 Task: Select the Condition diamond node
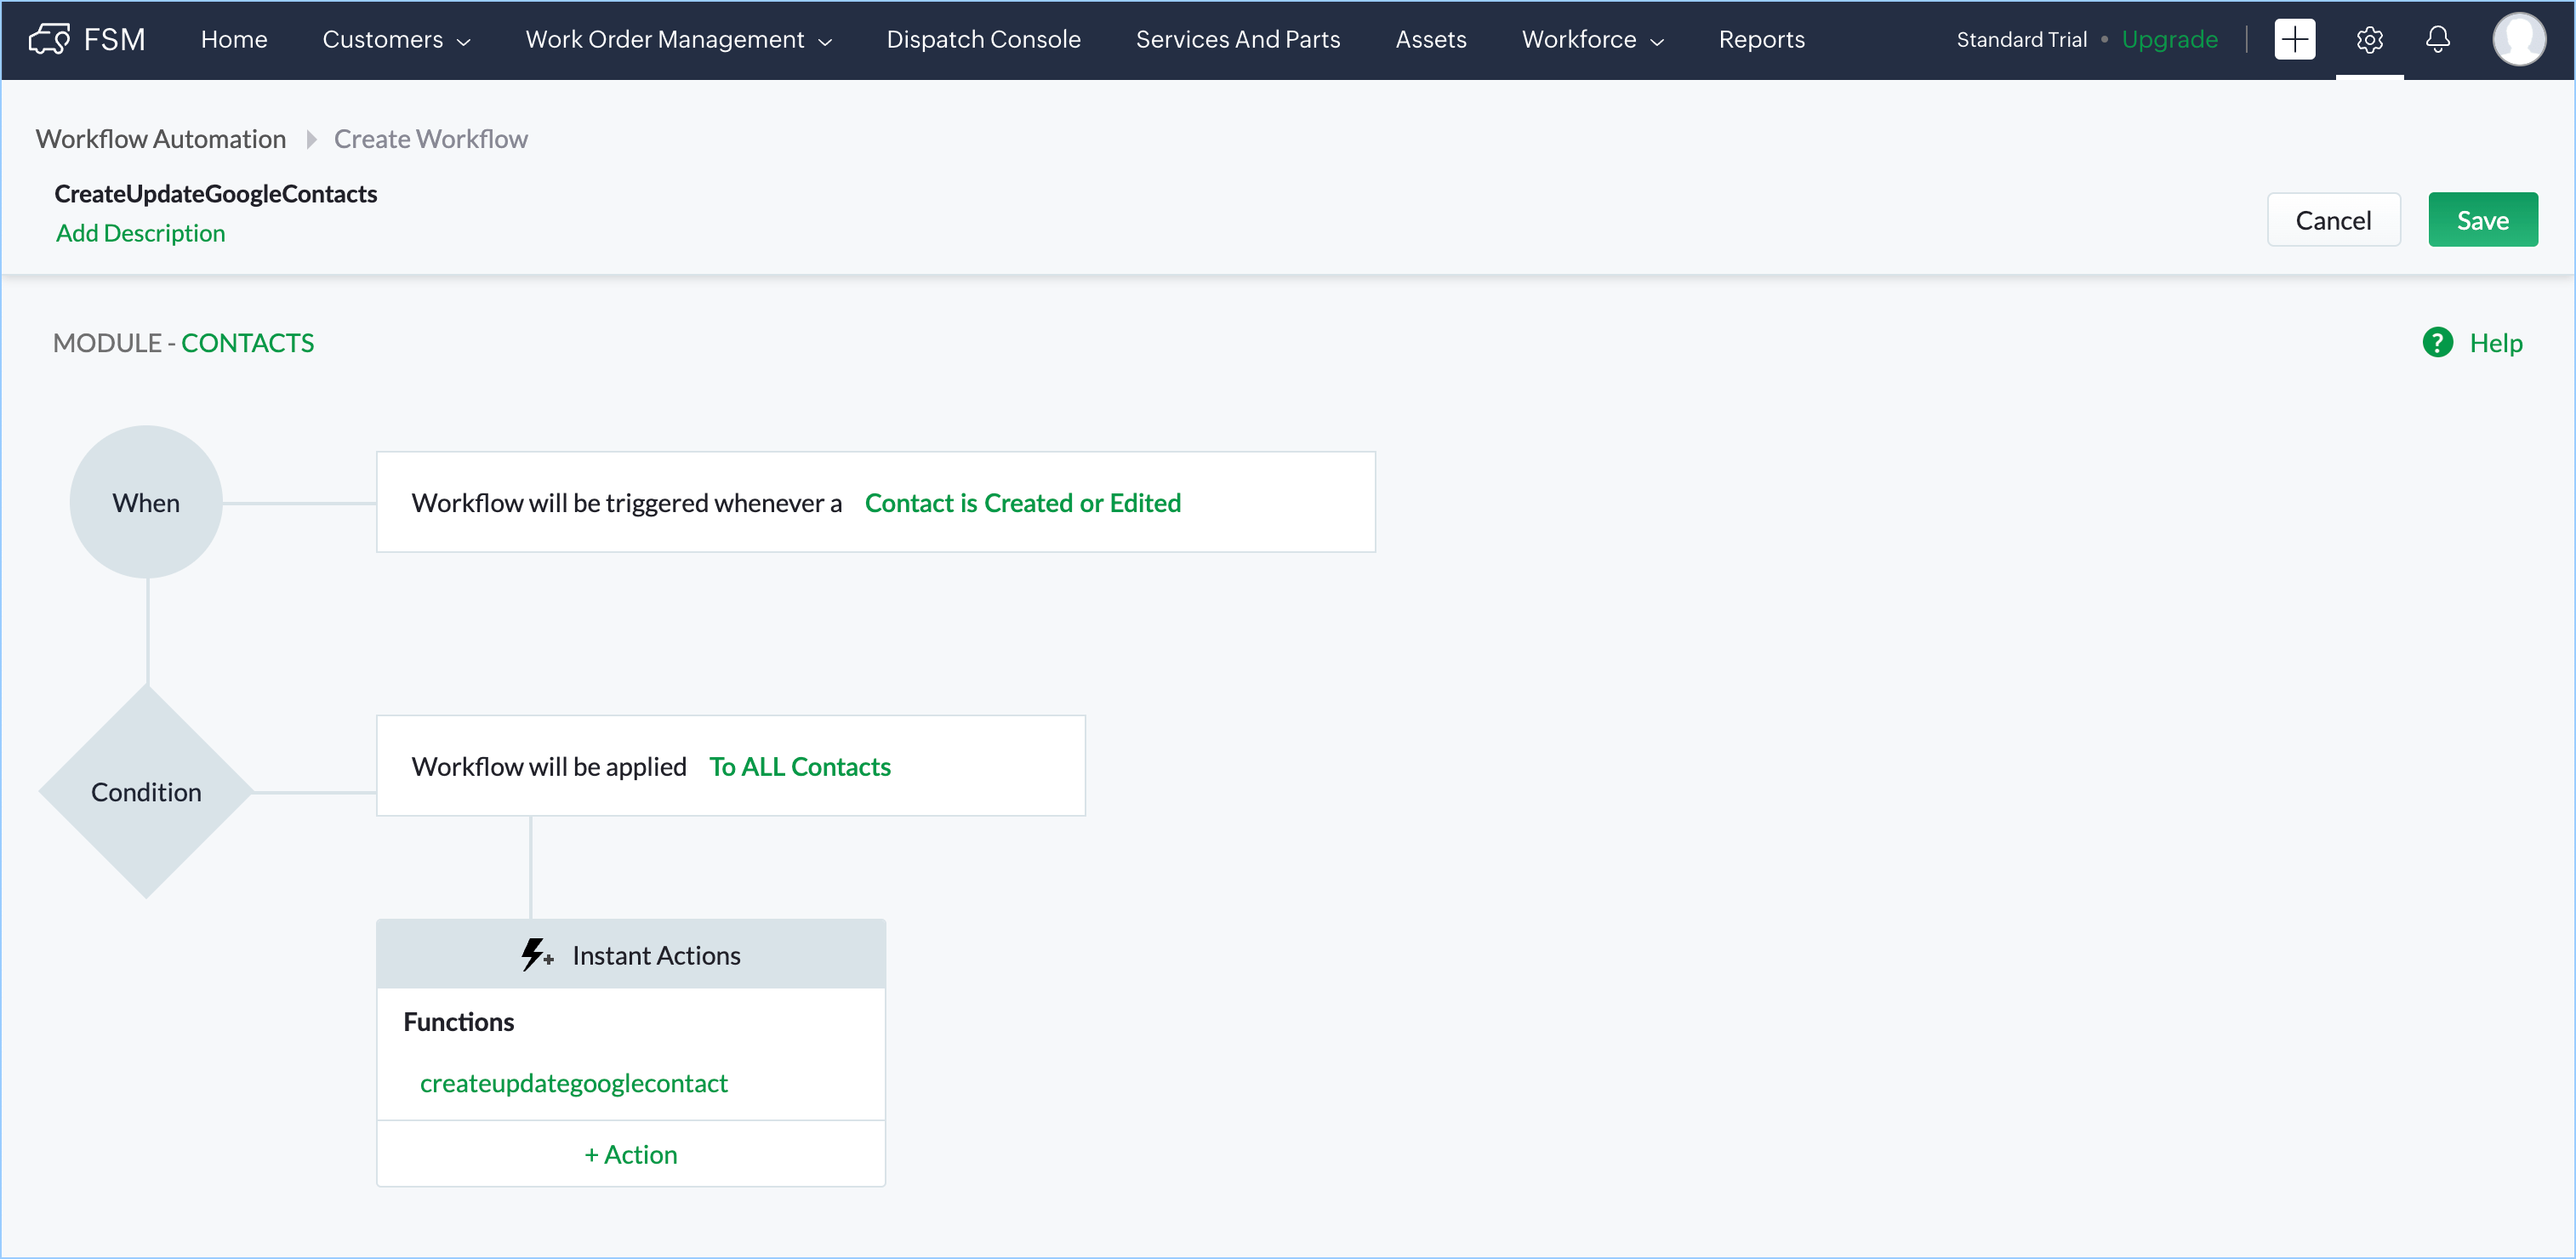[x=146, y=791]
